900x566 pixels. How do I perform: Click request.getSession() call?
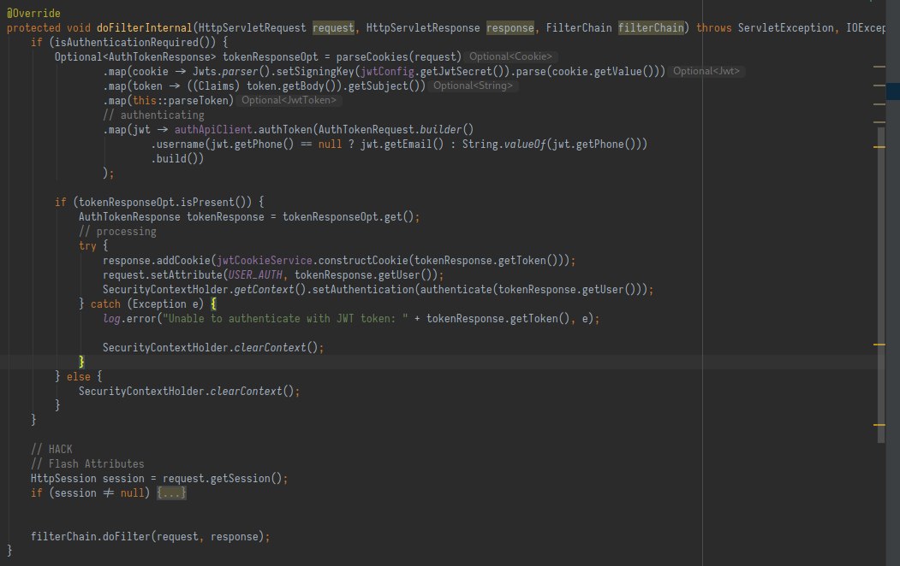[x=222, y=478]
